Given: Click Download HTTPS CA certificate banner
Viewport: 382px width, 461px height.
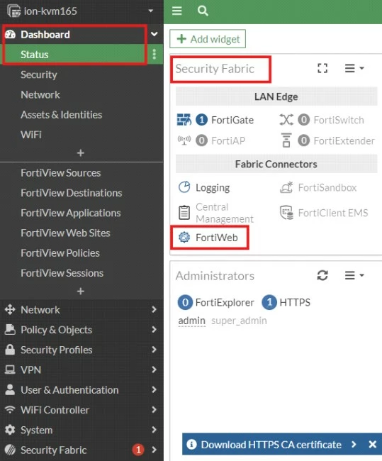Looking at the screenshot, I should (271, 444).
